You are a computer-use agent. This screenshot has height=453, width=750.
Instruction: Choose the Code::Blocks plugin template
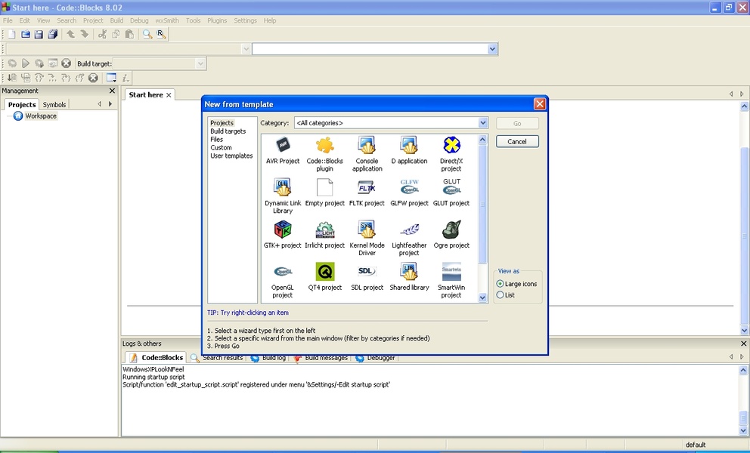[325, 146]
